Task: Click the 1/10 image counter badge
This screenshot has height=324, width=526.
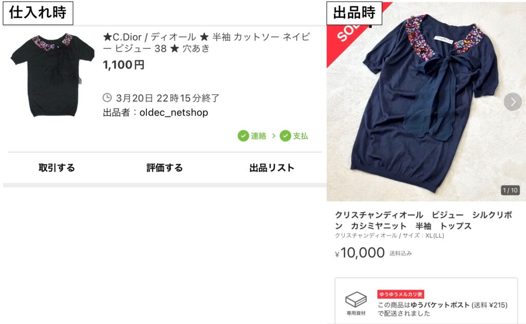Action: click(x=510, y=190)
